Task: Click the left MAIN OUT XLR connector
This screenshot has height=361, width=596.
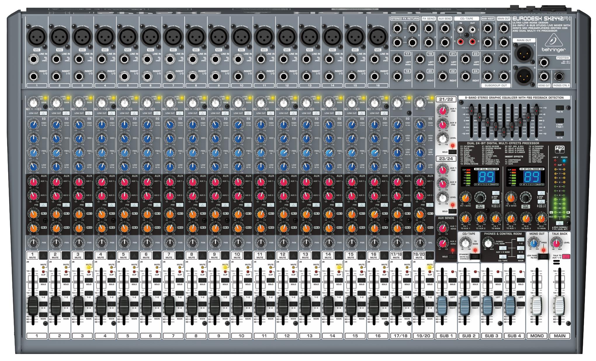Action: [524, 53]
